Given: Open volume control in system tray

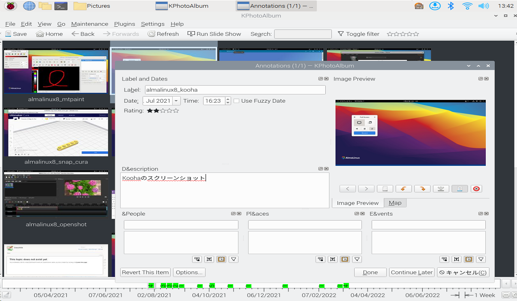Looking at the screenshot, I should (x=484, y=6).
